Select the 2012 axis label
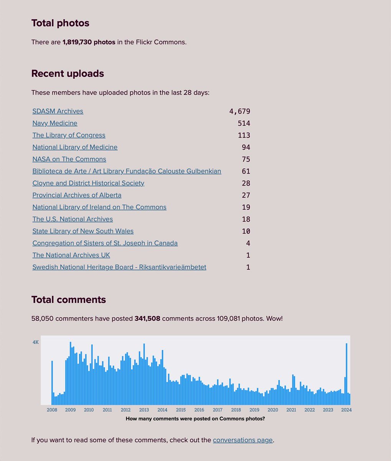This screenshot has width=391, height=461. pyautogui.click(x=125, y=410)
